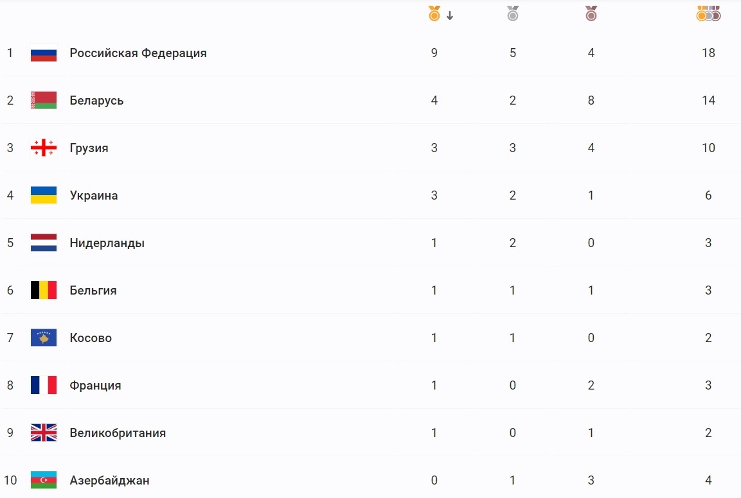Image resolution: width=741 pixels, height=498 pixels.
Task: Toggle the gold column sort arrow
Action: pyautogui.click(x=450, y=16)
